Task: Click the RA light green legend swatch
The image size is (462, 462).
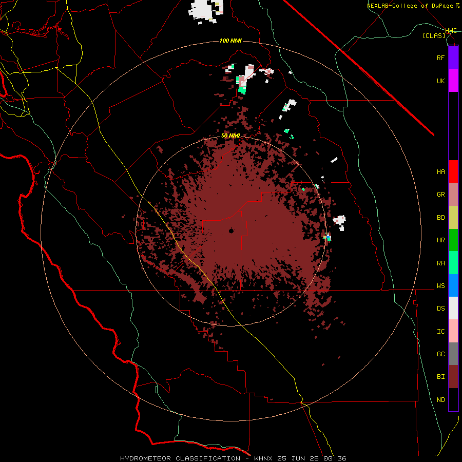Action: pos(453,263)
